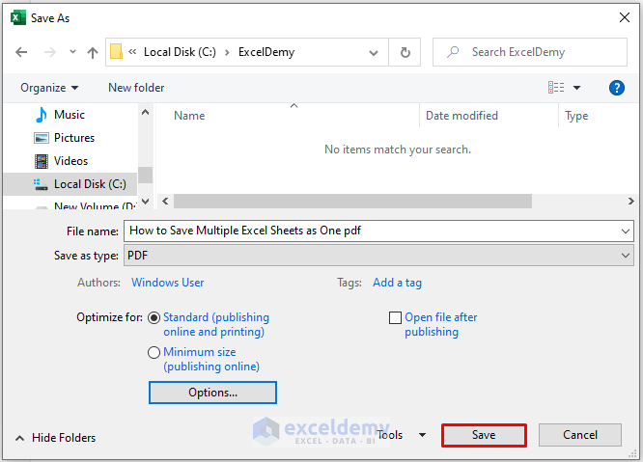
Task: Click the Music note icon
Action: [x=41, y=115]
